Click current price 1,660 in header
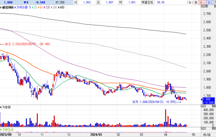 click(x=8, y=2)
